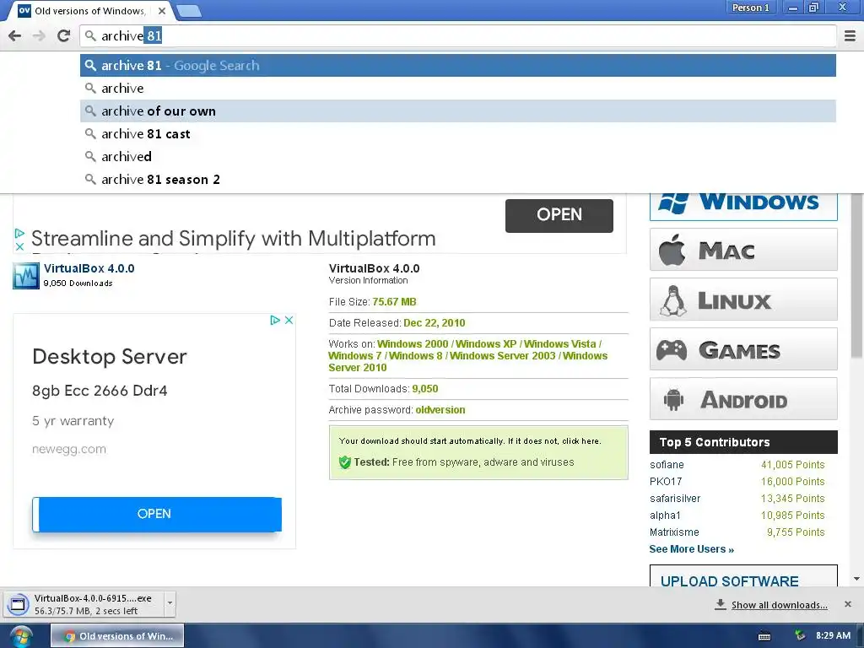Image resolution: width=864 pixels, height=648 pixels.
Task: Click the address bar text field
Action: pyautogui.click(x=457, y=35)
